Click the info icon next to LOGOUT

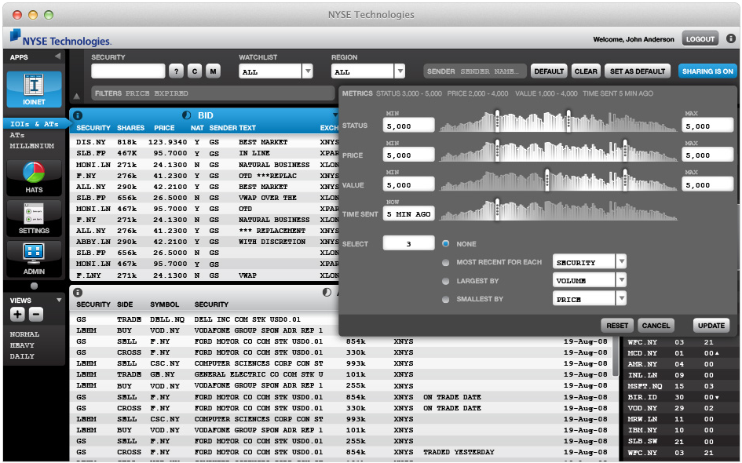tap(731, 38)
